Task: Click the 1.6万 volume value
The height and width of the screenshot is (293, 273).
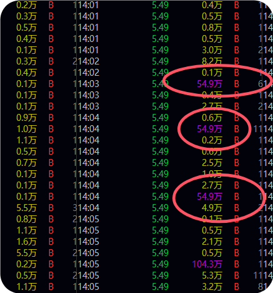Action: 26,242
